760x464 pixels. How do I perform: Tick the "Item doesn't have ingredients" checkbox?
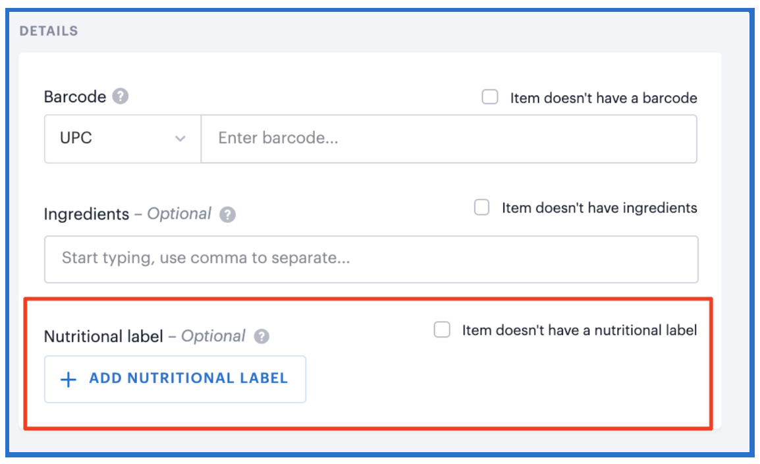[x=481, y=207]
